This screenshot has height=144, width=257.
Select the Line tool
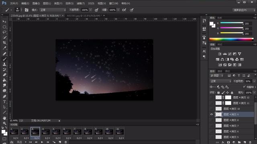(x=4, y=112)
